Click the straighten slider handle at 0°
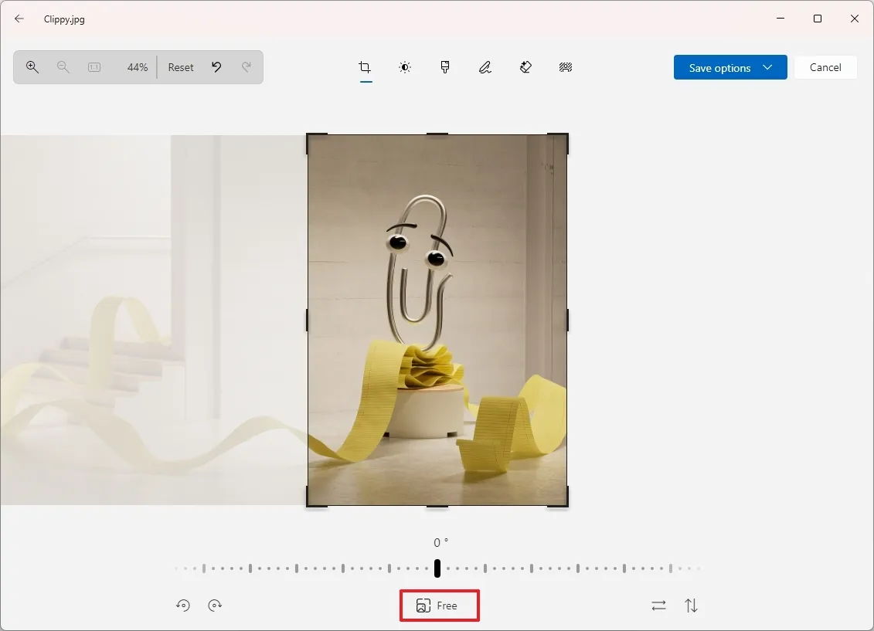Screen dimensions: 874x631 (437, 568)
